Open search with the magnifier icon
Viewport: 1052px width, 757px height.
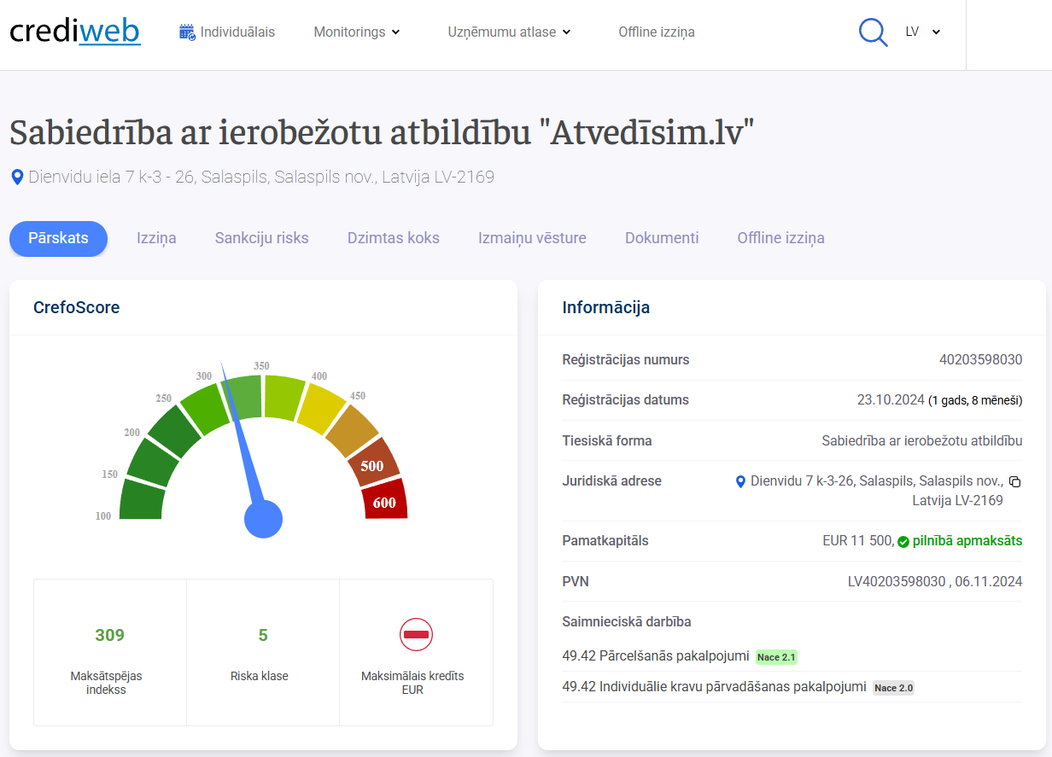click(873, 32)
